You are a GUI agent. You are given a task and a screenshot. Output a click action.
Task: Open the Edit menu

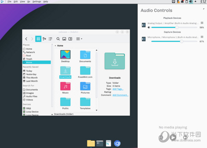(16, 2)
